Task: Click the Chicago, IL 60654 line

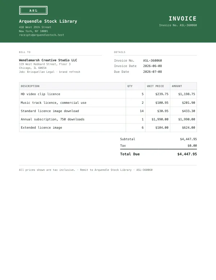Action: [33, 68]
